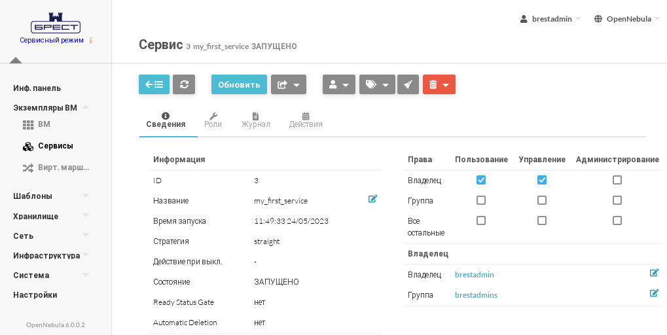Open the brestadmins group link
Screen dimensions: 667x335
(476, 295)
